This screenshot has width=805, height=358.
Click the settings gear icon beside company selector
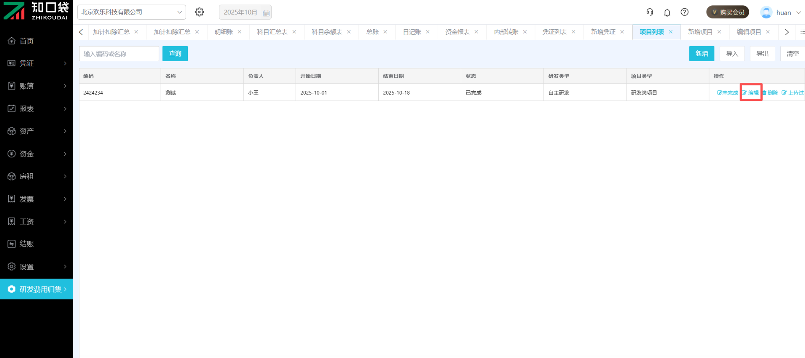point(200,12)
